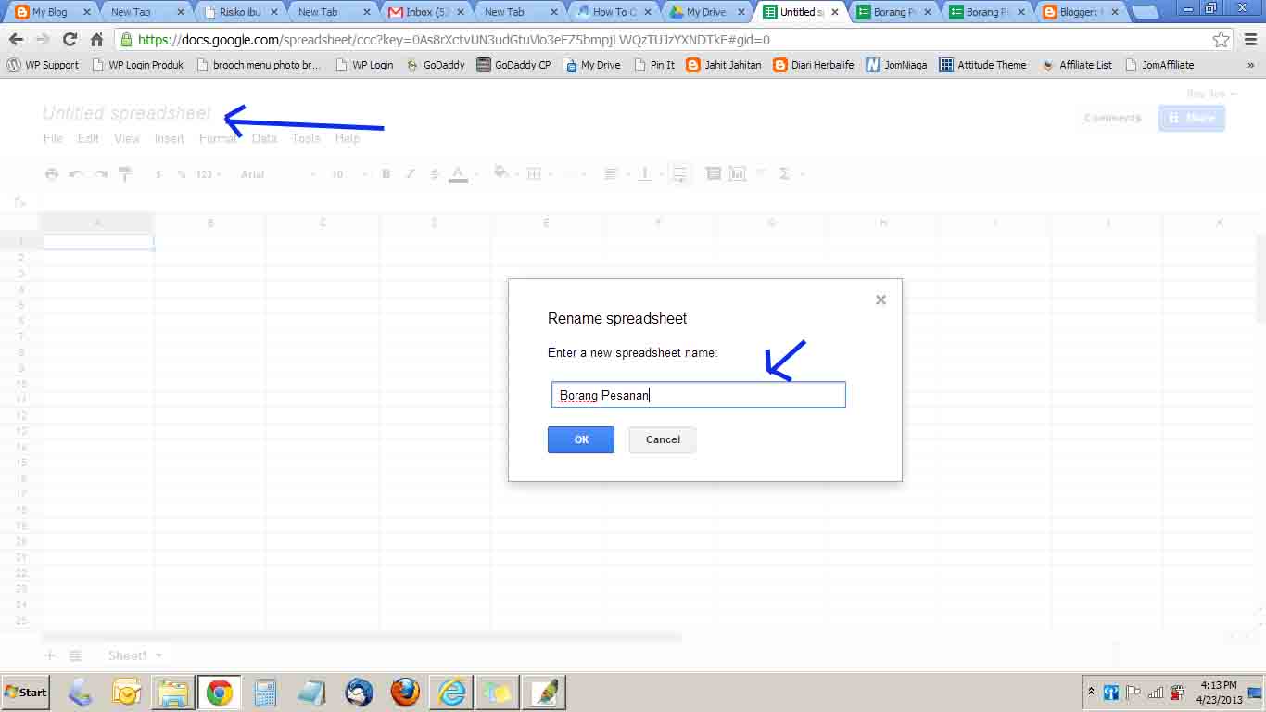This screenshot has width=1266, height=712.
Task: Open the text color tool
Action: coord(458,174)
